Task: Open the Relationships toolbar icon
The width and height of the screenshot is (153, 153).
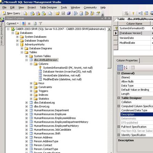Action: 140,13
